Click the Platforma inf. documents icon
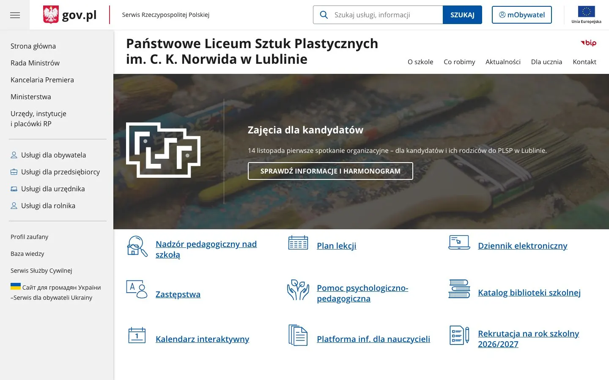This screenshot has width=609, height=380. click(298, 335)
